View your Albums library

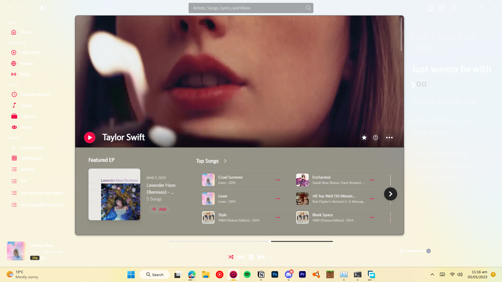[x=28, y=116]
